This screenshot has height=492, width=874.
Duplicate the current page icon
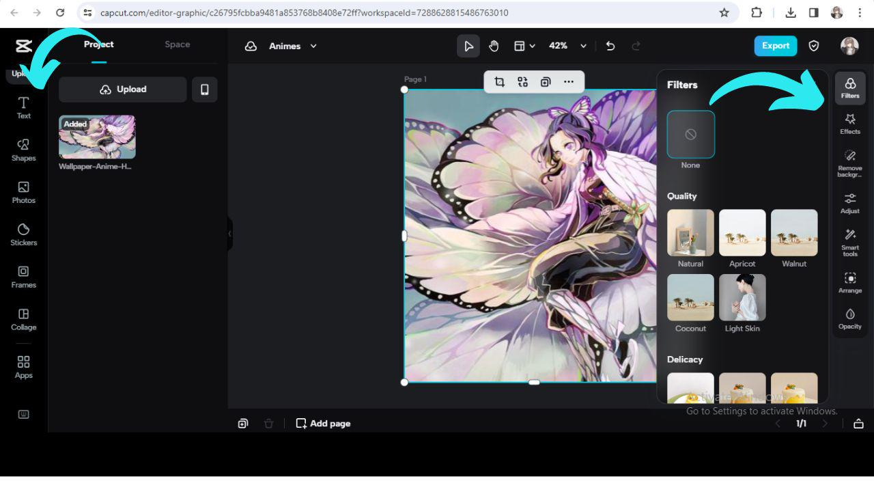(x=243, y=424)
